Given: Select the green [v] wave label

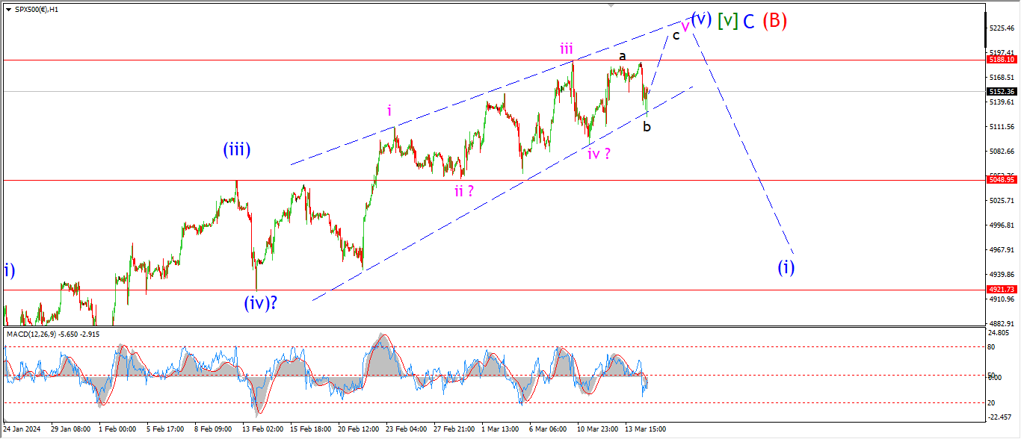Looking at the screenshot, I should pyautogui.click(x=727, y=21).
